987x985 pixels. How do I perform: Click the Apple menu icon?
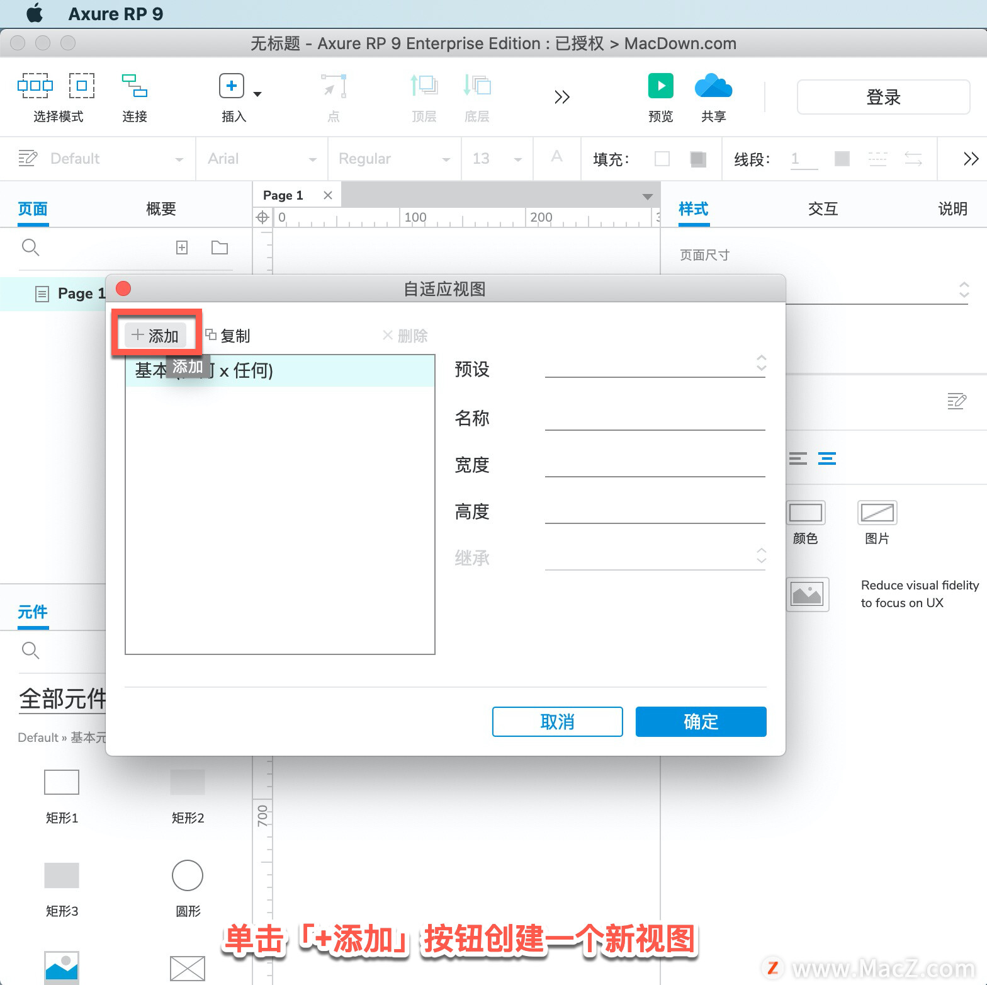point(35,13)
